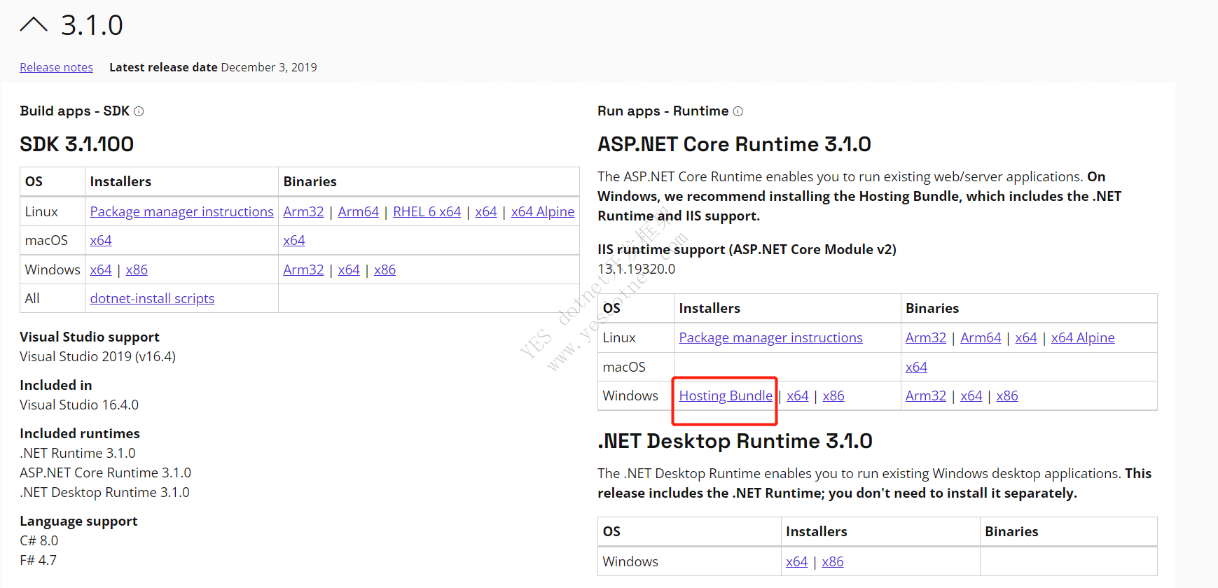Viewport: 1218px width, 588px height.
Task: Select the Visual Studio 16.4.0 text
Action: 79,405
